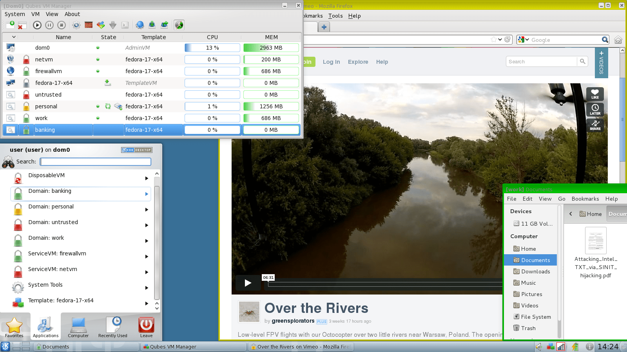Screen dimensions: 627x352
Task: Click the greensplorators author link
Action: tap(292, 321)
